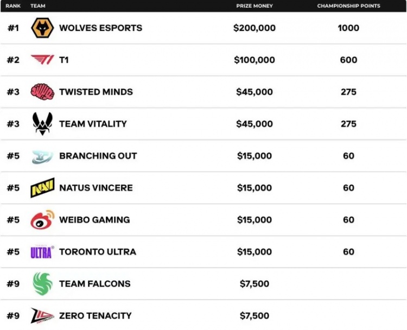Click the Team column header
Screen dimensions: 407x330
tap(38, 6)
